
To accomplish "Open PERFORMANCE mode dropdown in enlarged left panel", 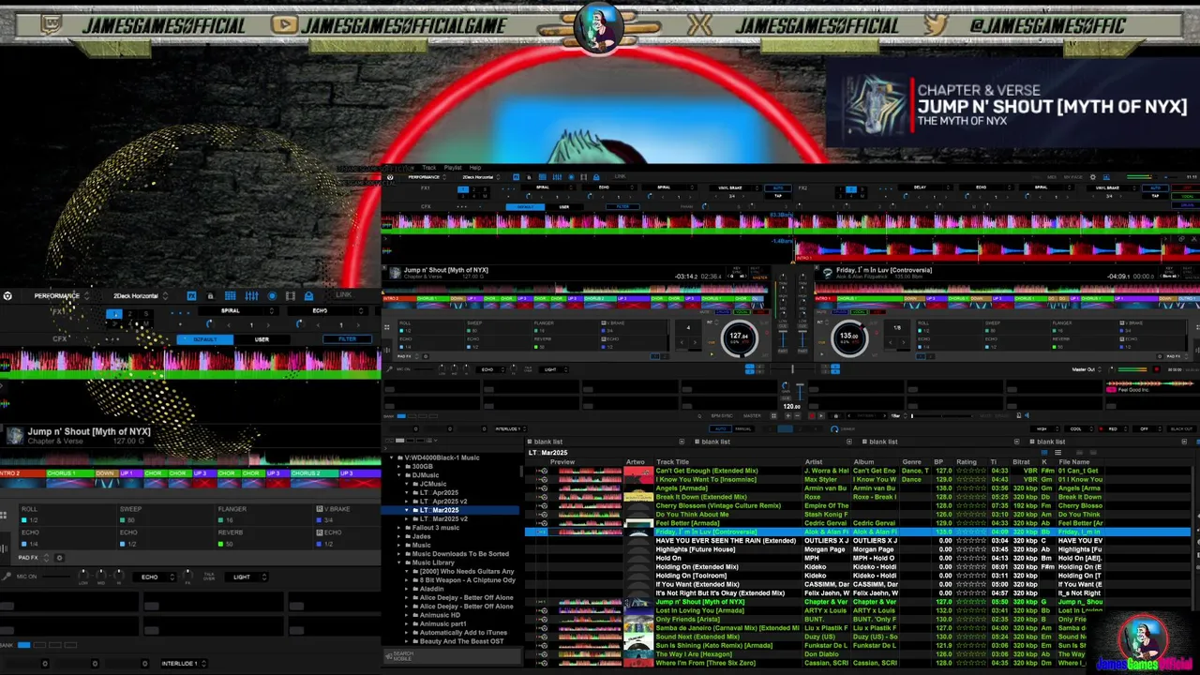I will tap(61, 296).
